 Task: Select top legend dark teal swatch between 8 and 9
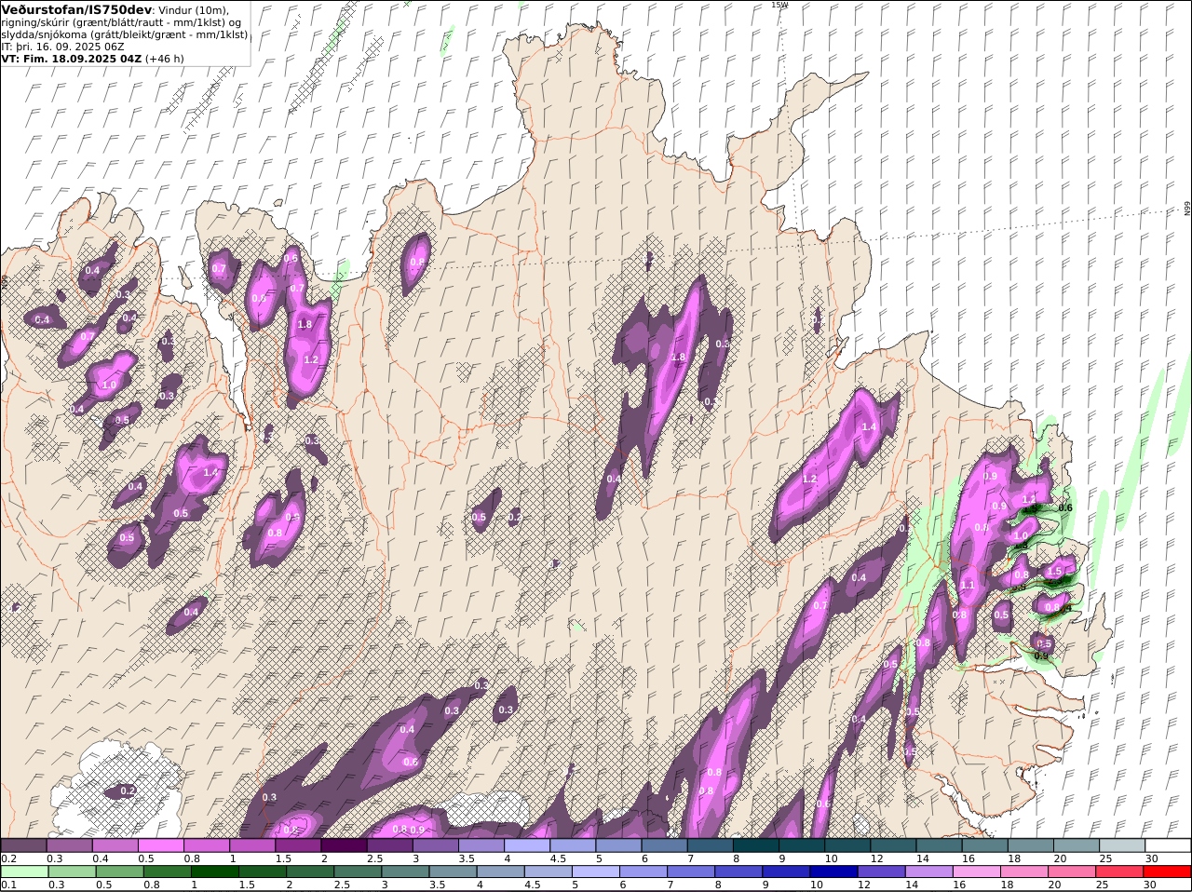tap(756, 845)
